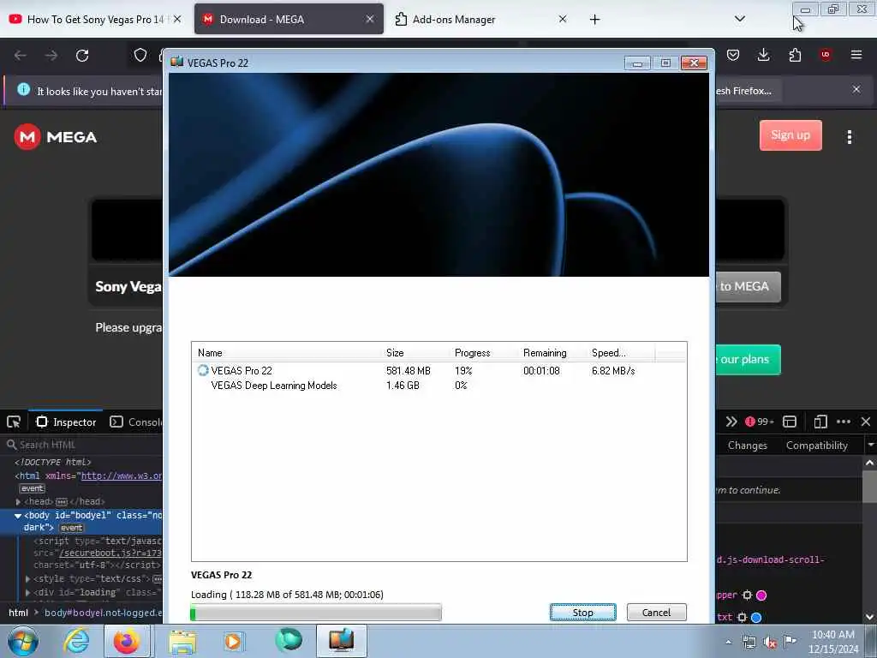The width and height of the screenshot is (877, 658).
Task: Click our plans green button
Action: (748, 359)
